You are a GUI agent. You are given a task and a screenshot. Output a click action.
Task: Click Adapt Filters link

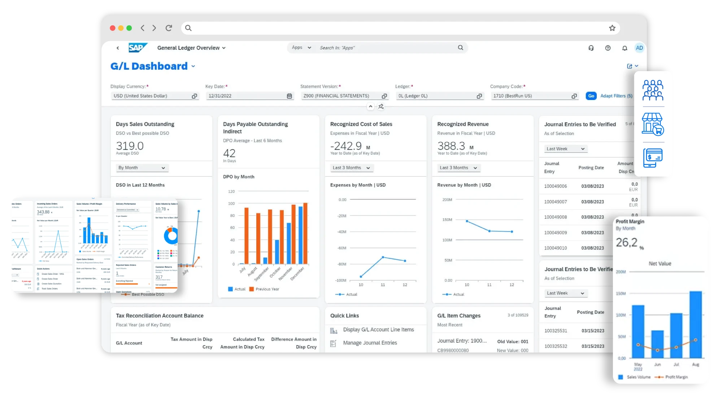tap(616, 96)
